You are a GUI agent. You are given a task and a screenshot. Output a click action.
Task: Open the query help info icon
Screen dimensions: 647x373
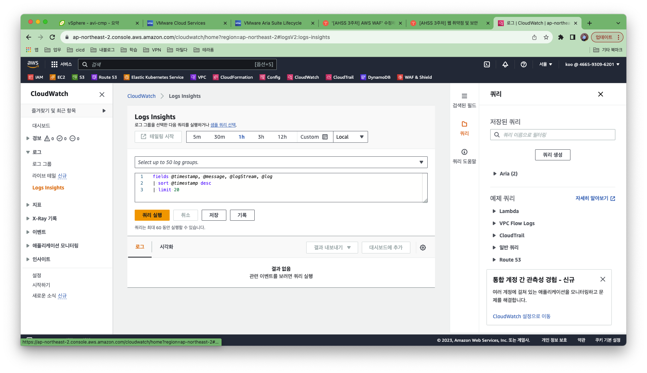464,152
